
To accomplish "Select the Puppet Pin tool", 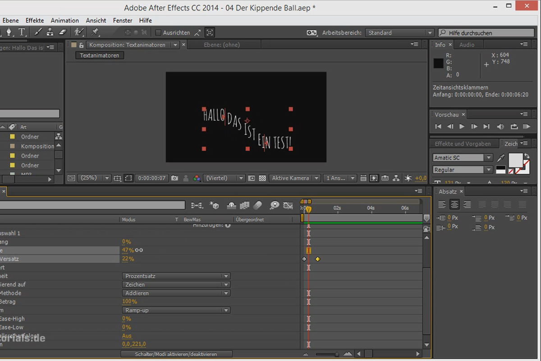I will click(95, 32).
